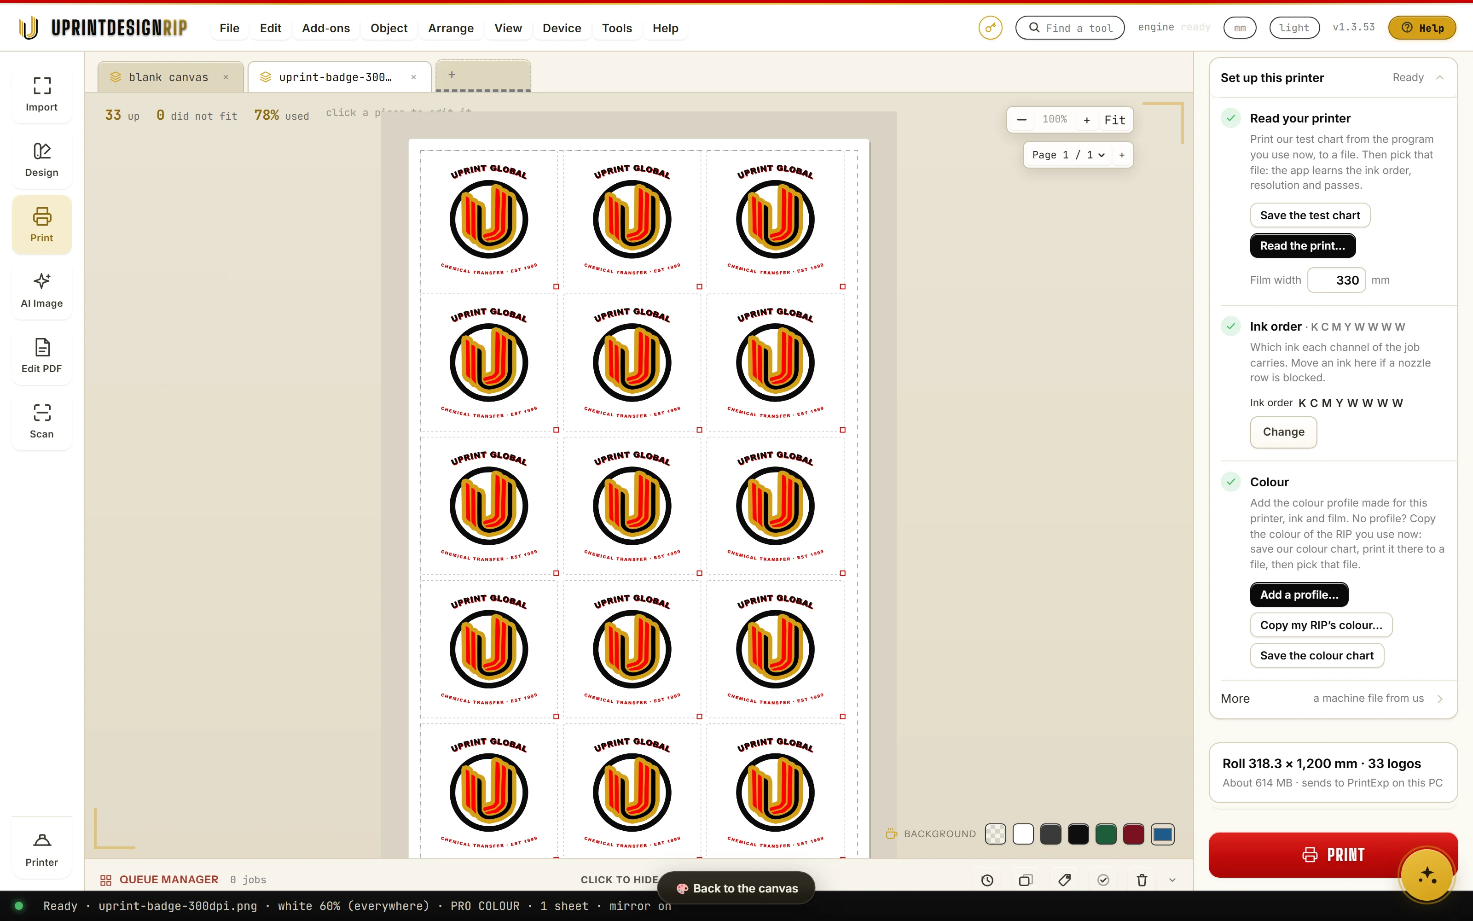Expand the More machine file row
1473x921 pixels.
[1333, 698]
